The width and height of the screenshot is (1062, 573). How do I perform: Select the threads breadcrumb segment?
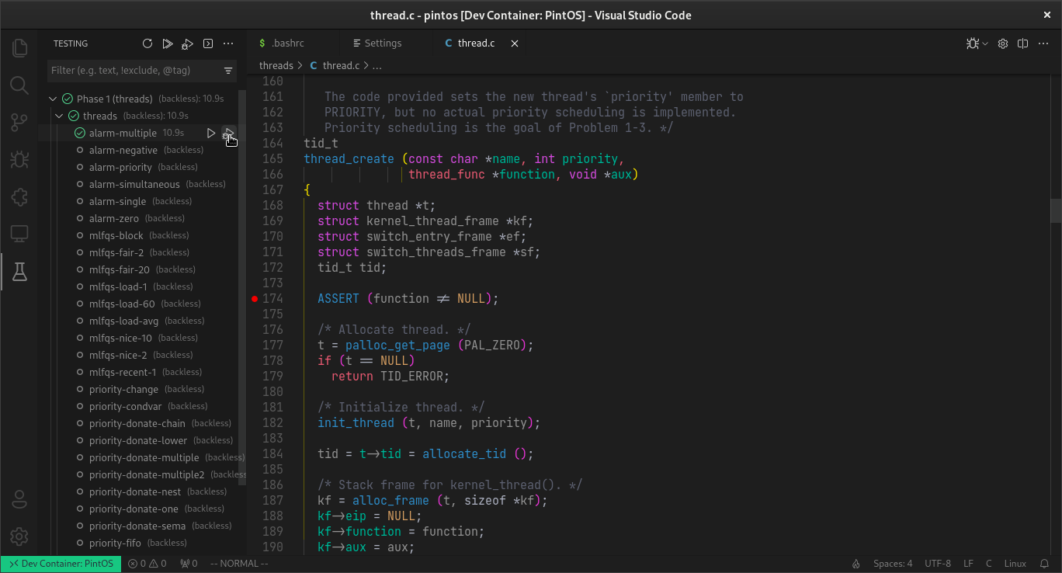276,66
